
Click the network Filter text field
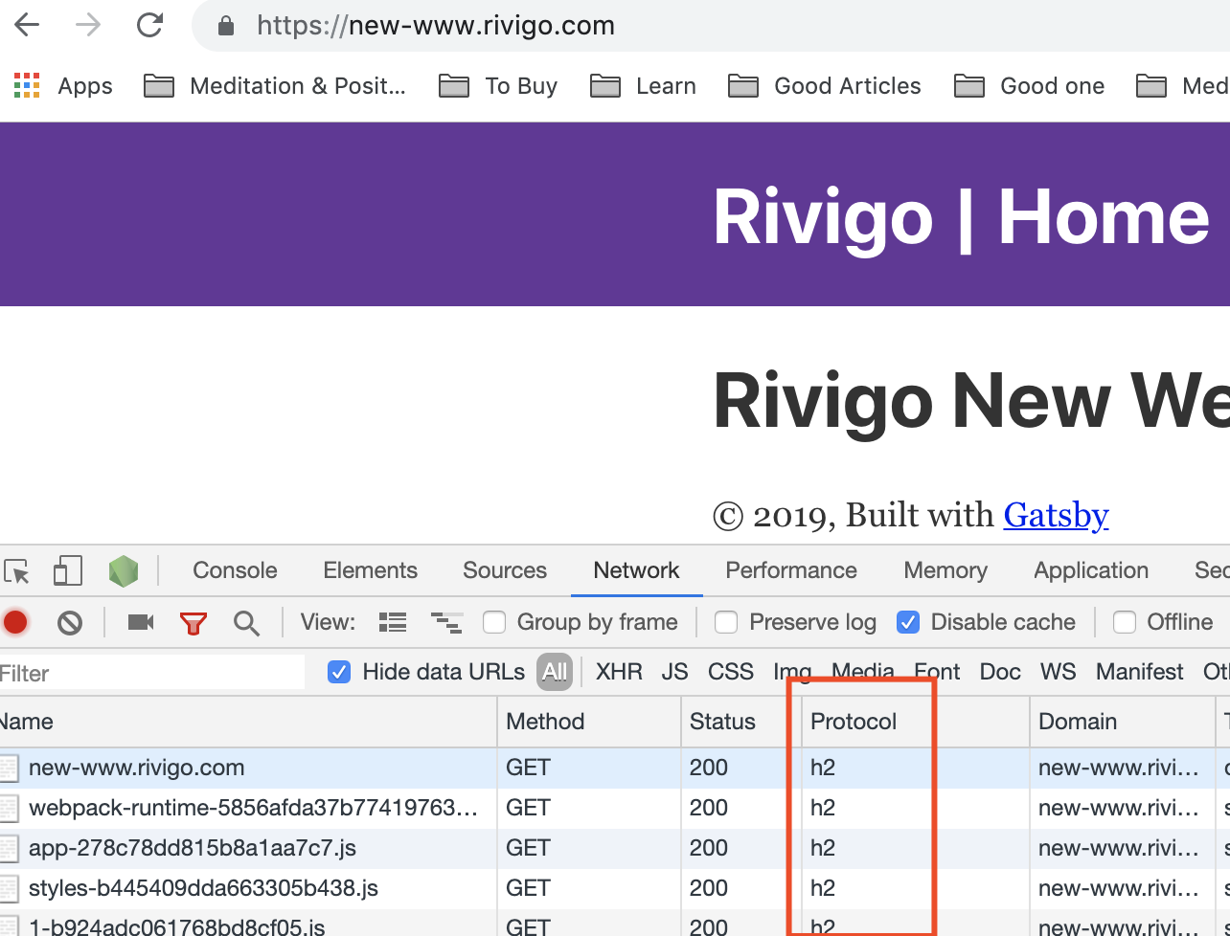pyautogui.click(x=152, y=673)
